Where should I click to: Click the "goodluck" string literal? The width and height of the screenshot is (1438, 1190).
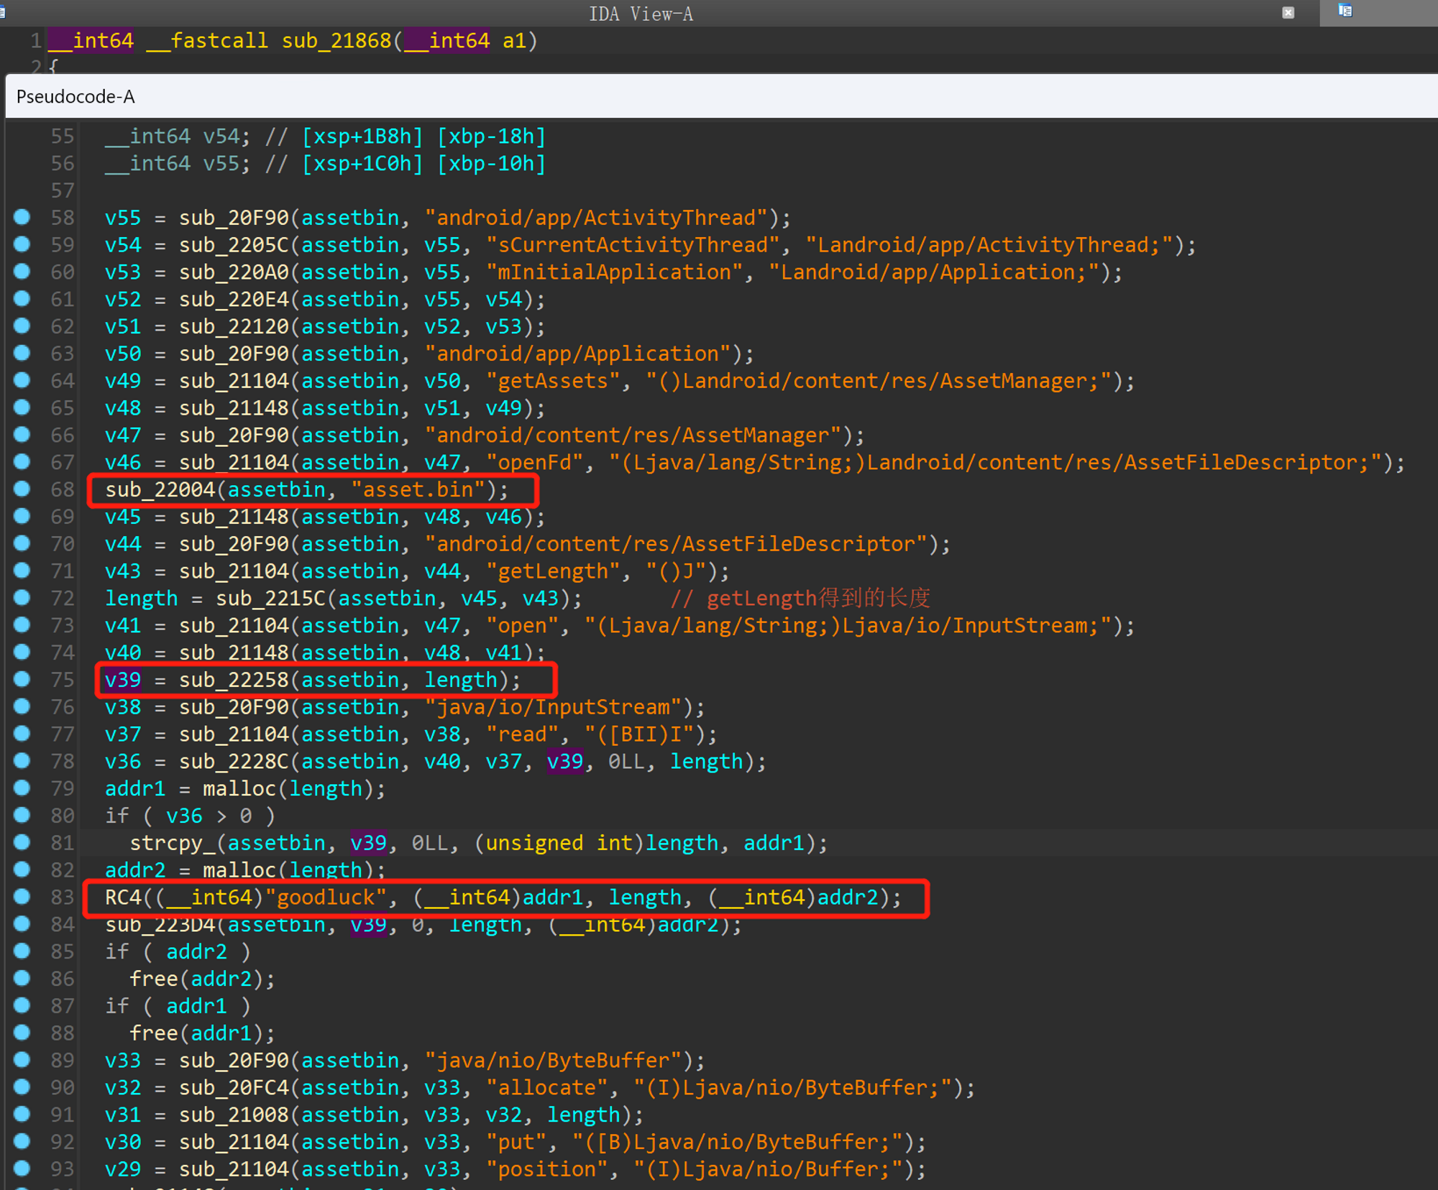[326, 898]
